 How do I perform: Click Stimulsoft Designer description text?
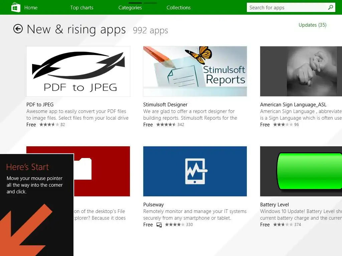click(190, 115)
